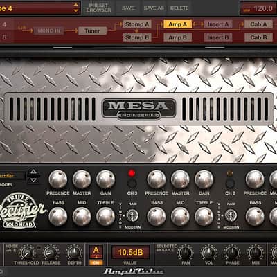
Task: Click the CH 2 Master knob
Action: pos(180,179)
